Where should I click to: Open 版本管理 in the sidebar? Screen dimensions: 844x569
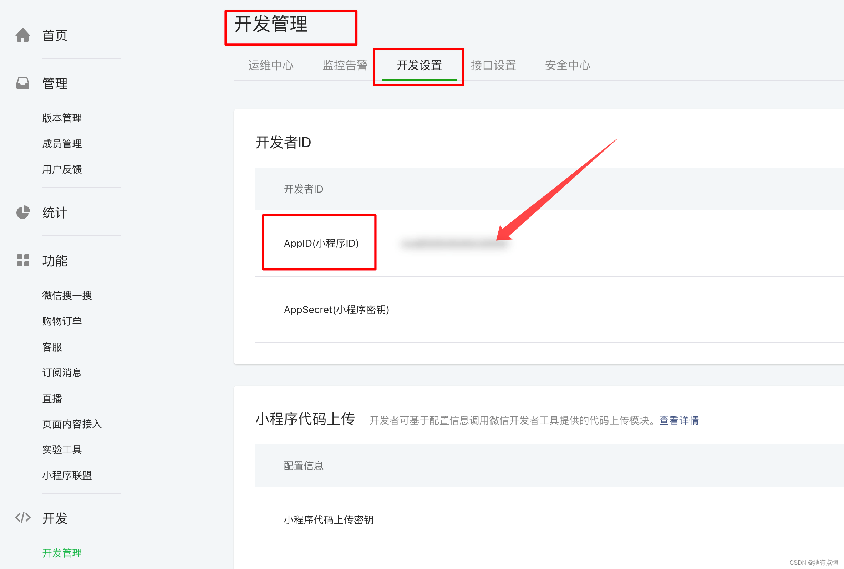pos(62,118)
